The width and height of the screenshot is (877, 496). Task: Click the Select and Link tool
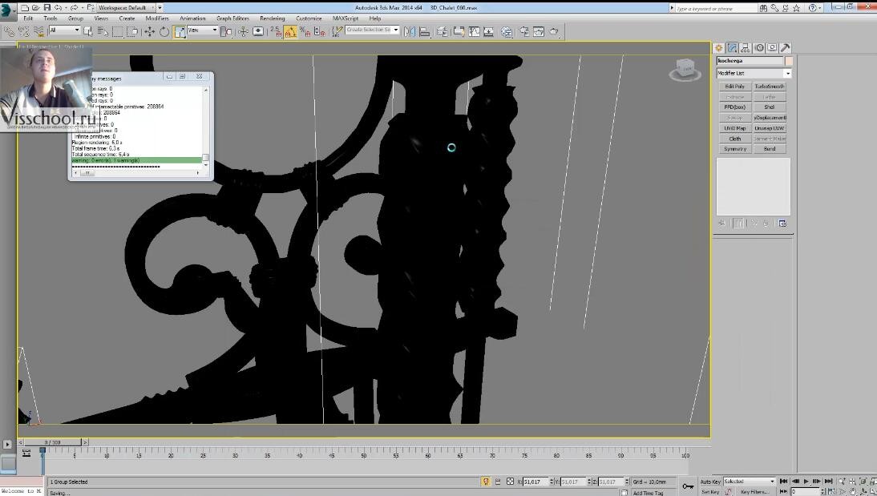coord(10,31)
